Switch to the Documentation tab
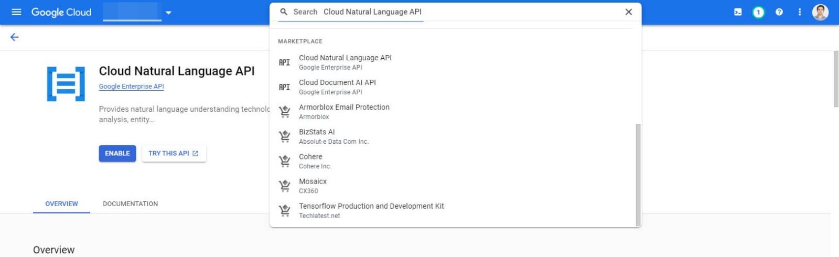839x257 pixels. click(130, 204)
